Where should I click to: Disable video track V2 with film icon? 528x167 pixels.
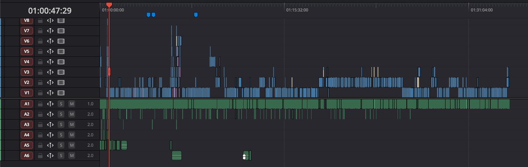(61, 82)
